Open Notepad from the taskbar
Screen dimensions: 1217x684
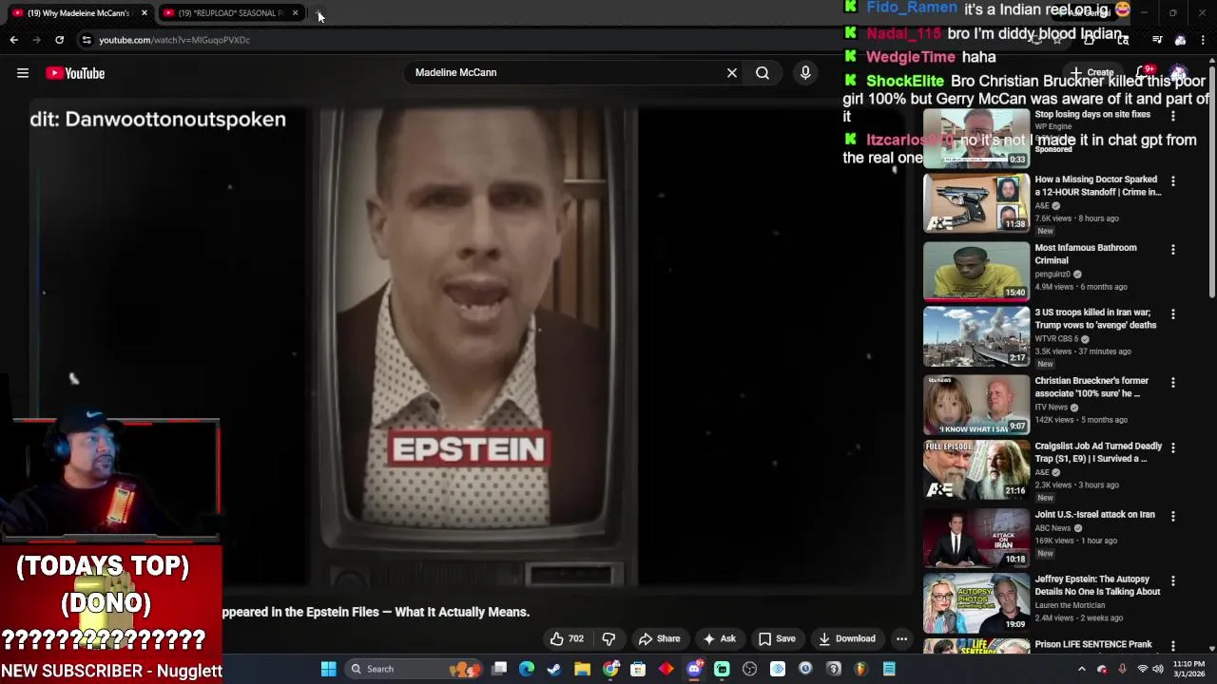point(889,669)
